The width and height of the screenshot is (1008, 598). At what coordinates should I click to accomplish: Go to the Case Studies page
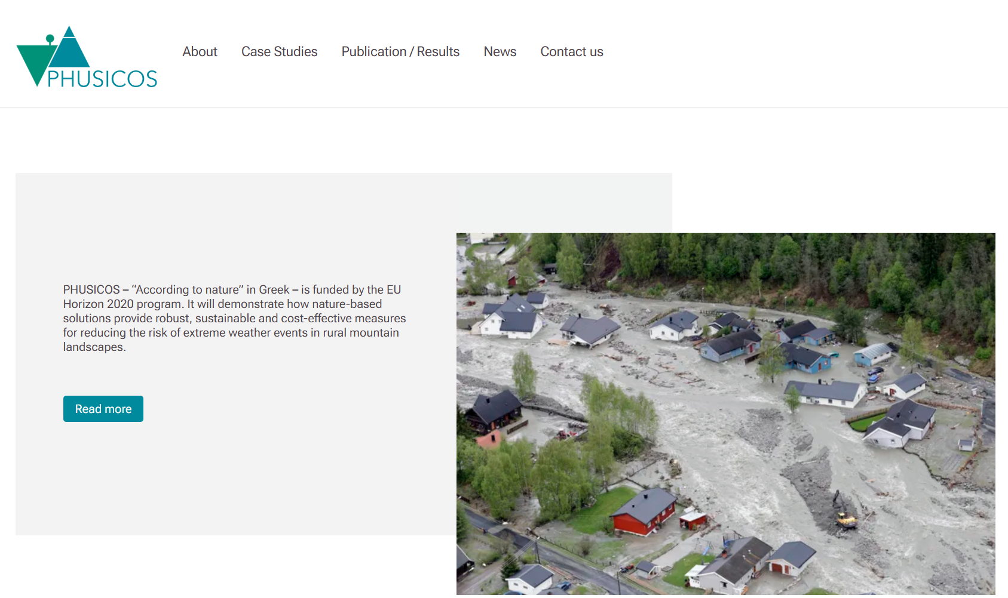tap(279, 52)
